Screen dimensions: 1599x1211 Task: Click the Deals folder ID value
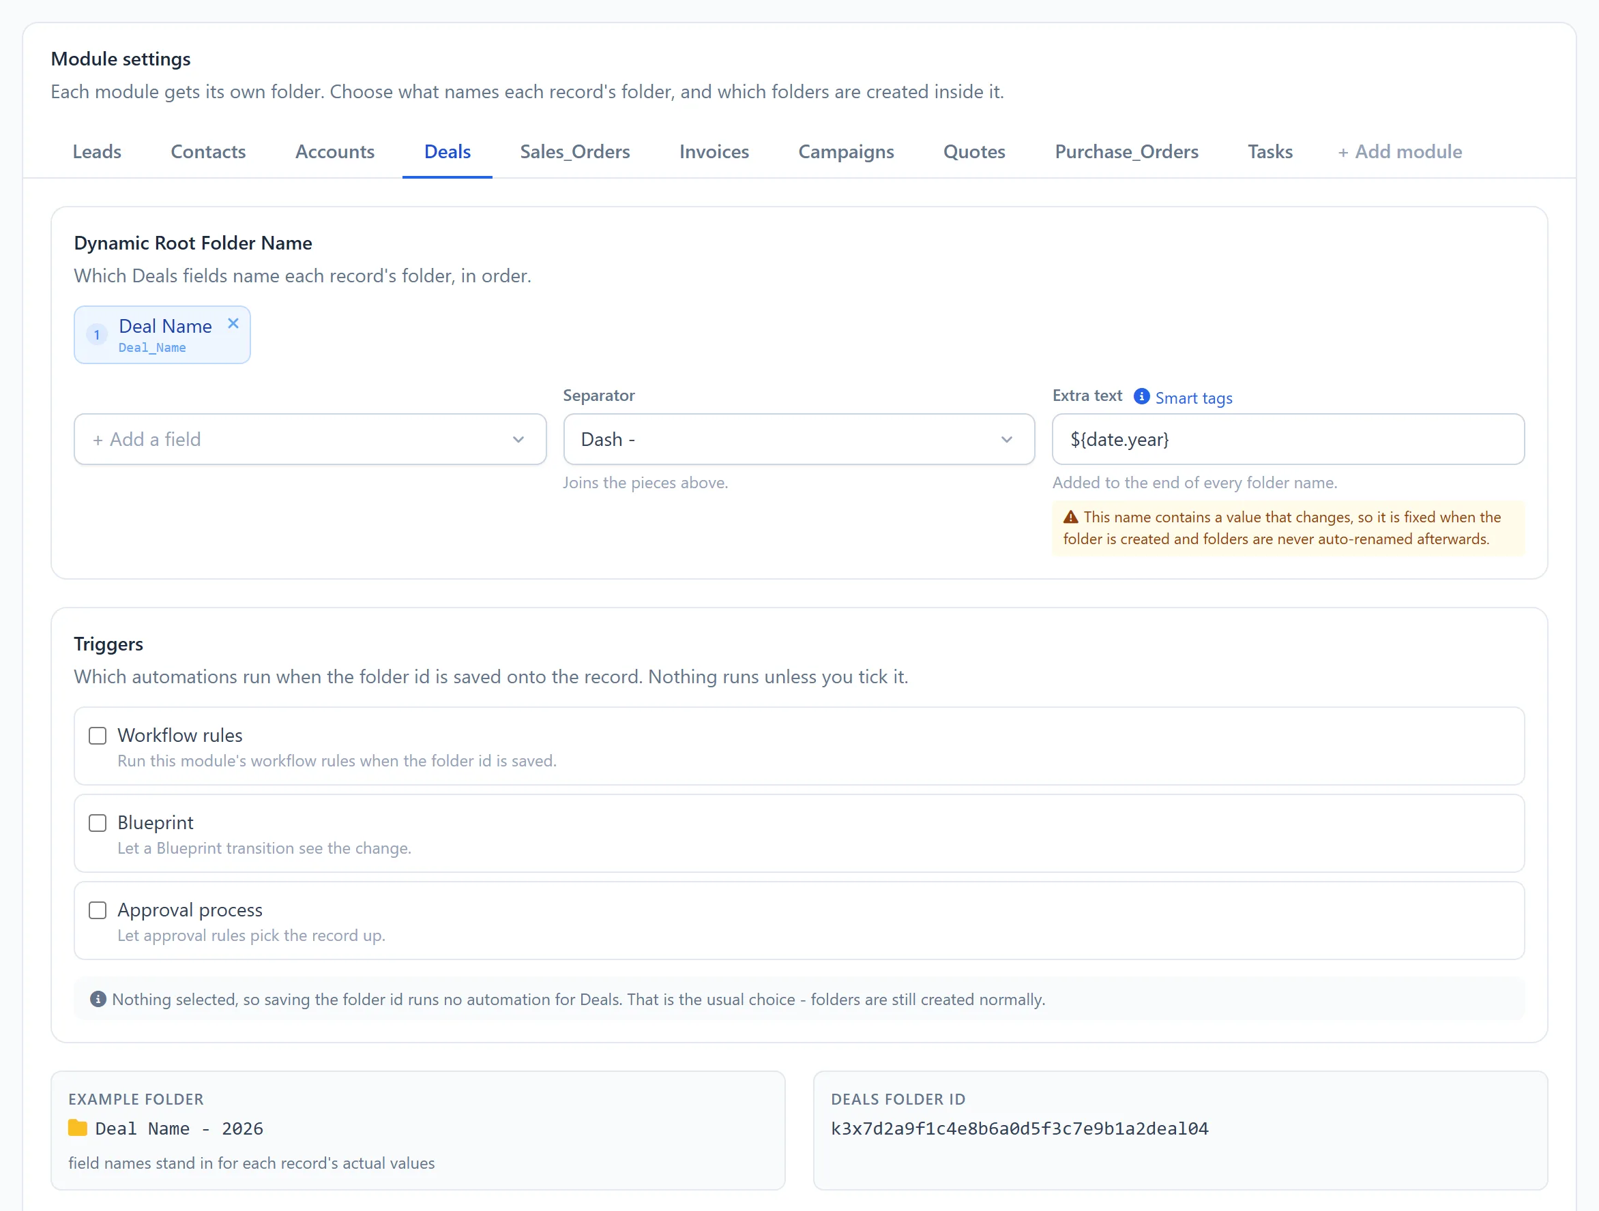tap(1019, 1128)
